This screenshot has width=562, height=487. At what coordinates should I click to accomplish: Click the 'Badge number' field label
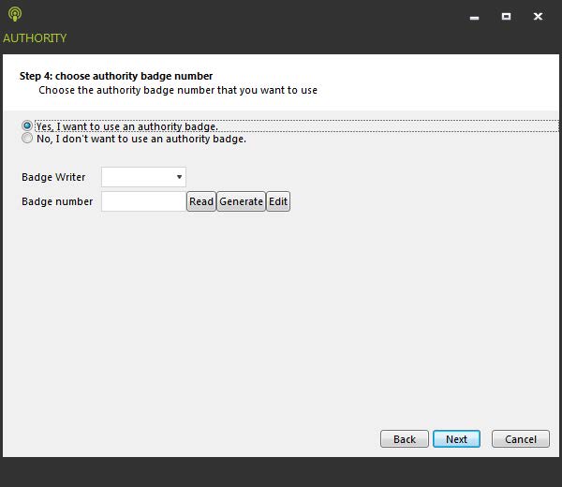(x=57, y=201)
